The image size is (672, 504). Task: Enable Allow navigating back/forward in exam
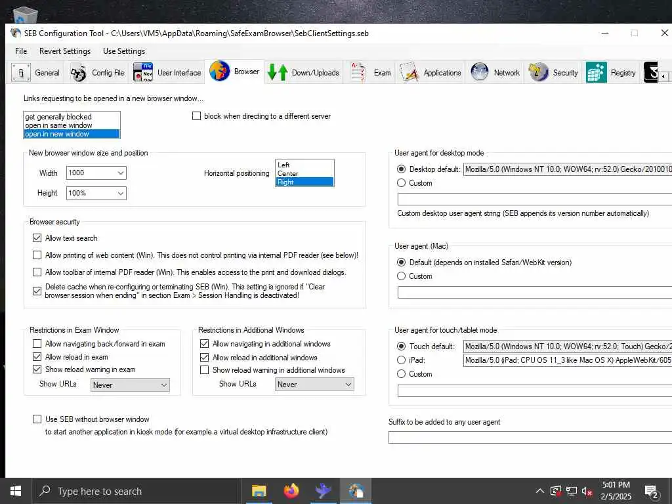pyautogui.click(x=37, y=344)
